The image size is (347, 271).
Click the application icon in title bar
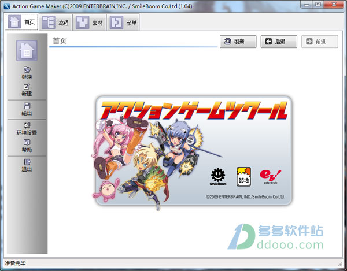click(x=7, y=6)
